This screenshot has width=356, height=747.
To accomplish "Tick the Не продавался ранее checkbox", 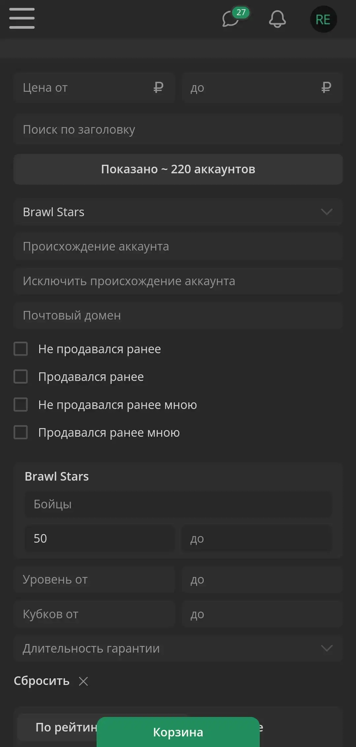I will (20, 349).
